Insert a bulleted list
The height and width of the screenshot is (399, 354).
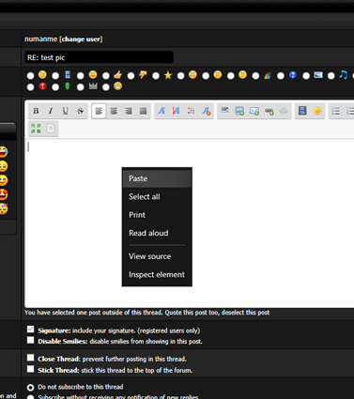[336, 111]
